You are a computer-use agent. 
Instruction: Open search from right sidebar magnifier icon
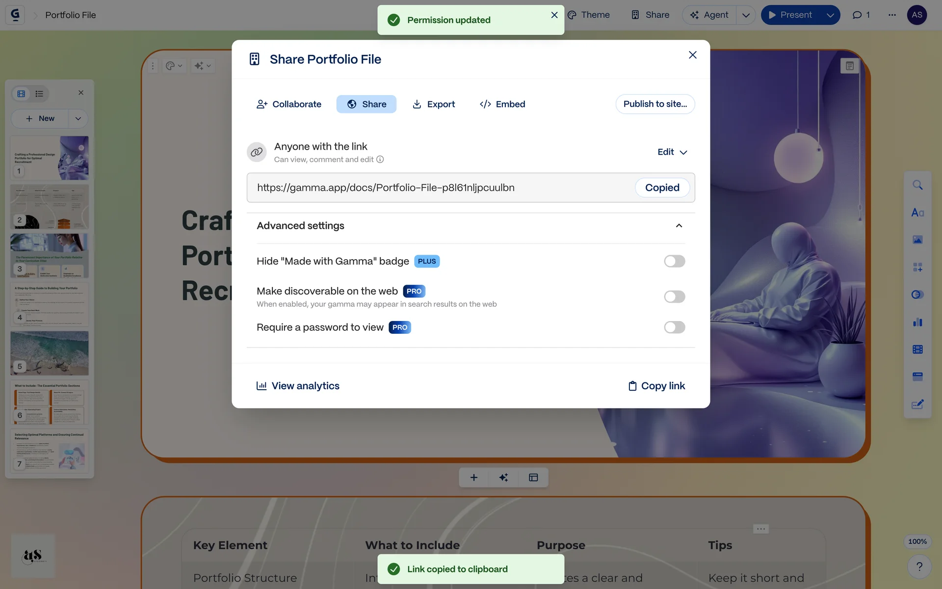point(917,185)
